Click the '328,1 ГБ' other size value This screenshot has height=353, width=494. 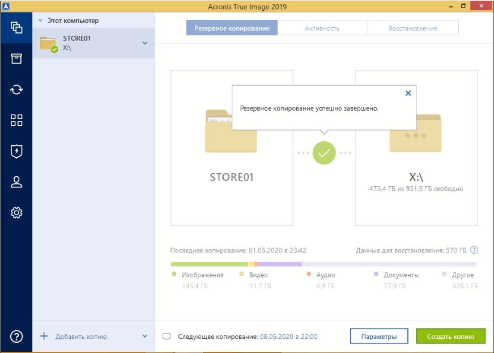tap(465, 286)
